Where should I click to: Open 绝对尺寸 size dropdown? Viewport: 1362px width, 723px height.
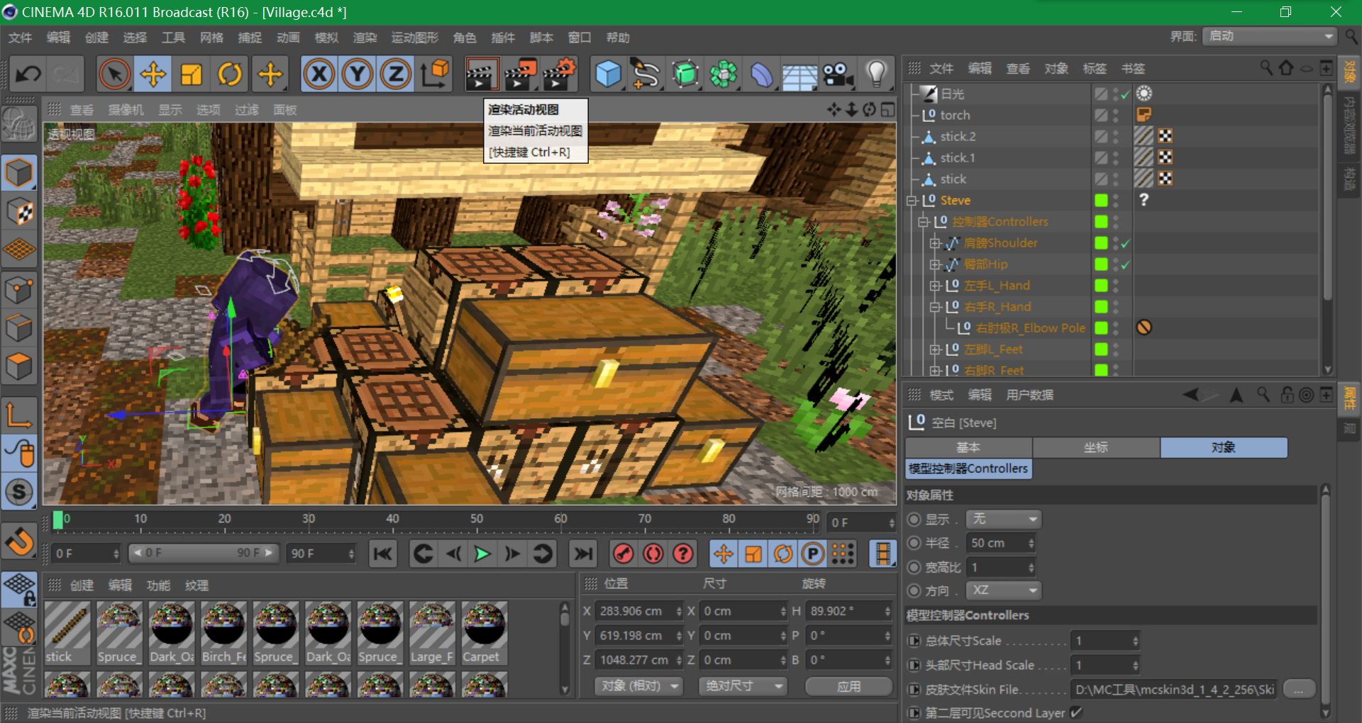[743, 686]
